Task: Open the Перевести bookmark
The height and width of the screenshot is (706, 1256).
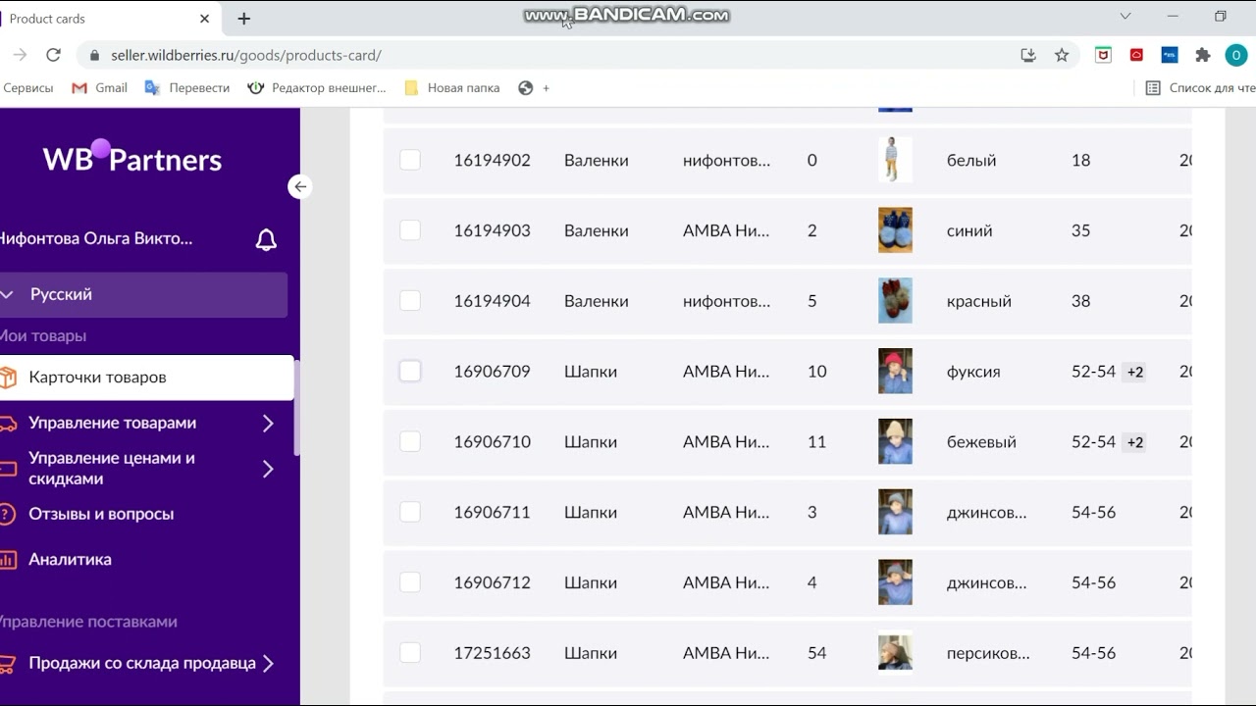Action: tap(187, 88)
